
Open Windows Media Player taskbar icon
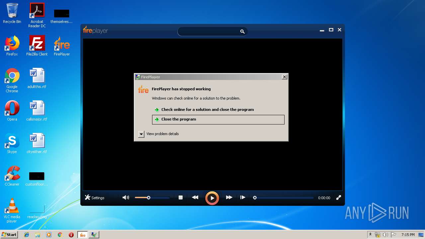[x=49, y=235]
